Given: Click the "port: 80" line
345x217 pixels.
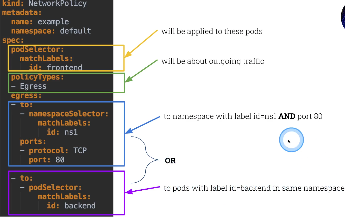Looking at the screenshot, I should pyautogui.click(x=46, y=160).
